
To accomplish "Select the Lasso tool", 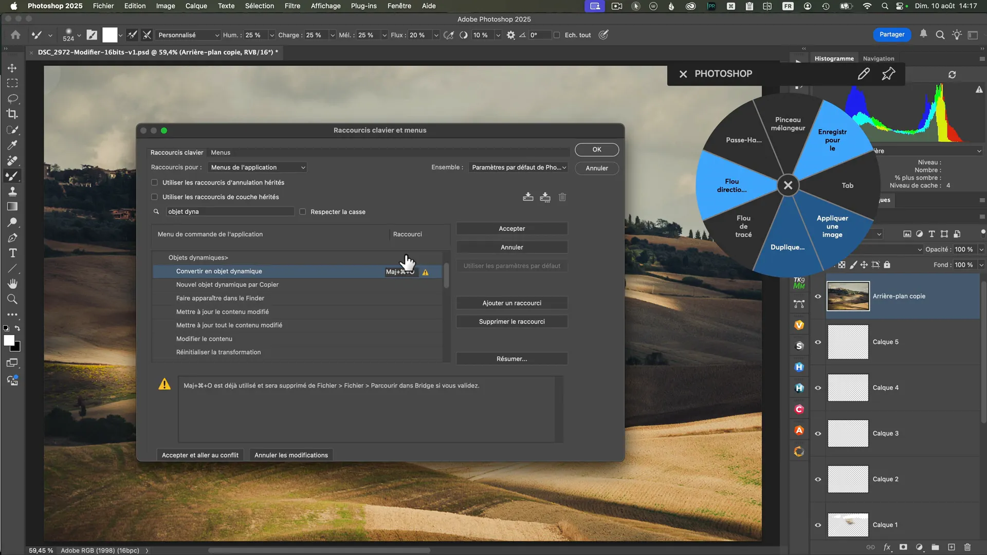I will (x=12, y=99).
